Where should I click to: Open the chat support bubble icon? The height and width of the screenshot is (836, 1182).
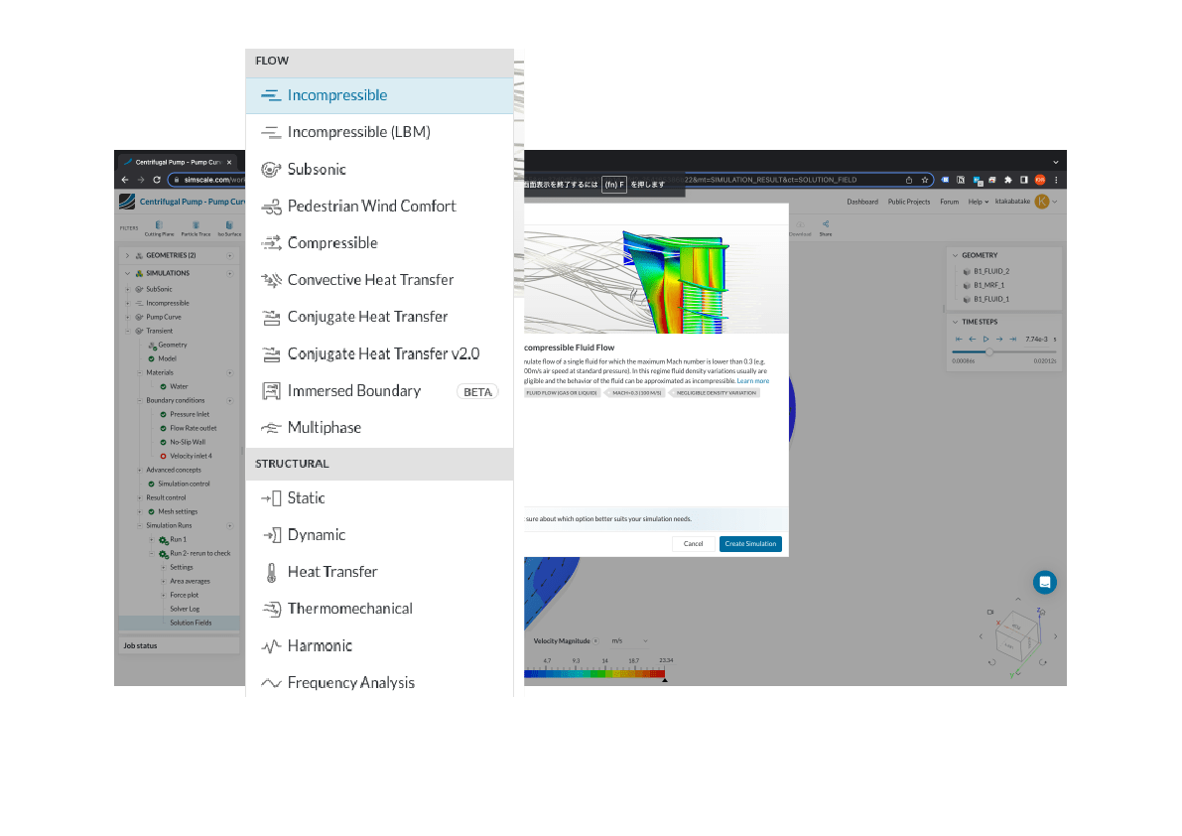coord(1044,582)
